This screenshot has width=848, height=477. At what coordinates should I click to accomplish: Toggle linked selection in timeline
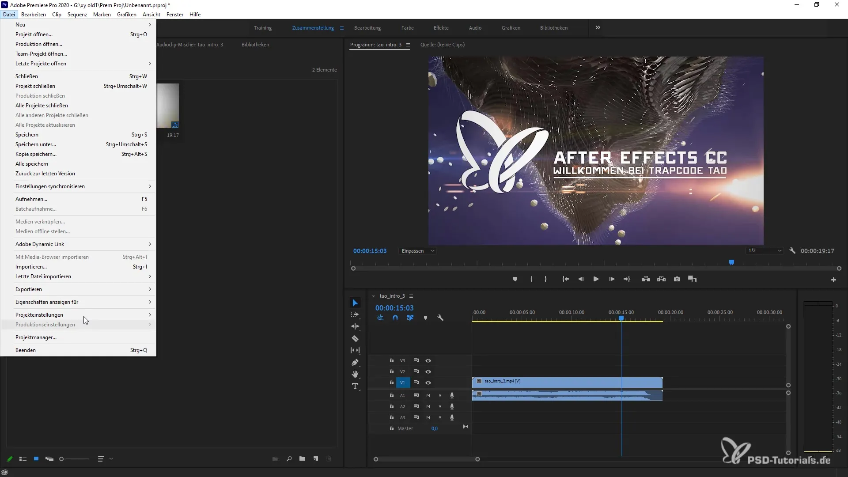(x=410, y=318)
